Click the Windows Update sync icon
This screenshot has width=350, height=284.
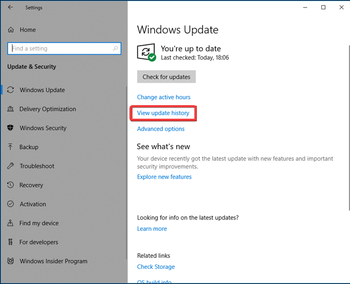(10, 90)
